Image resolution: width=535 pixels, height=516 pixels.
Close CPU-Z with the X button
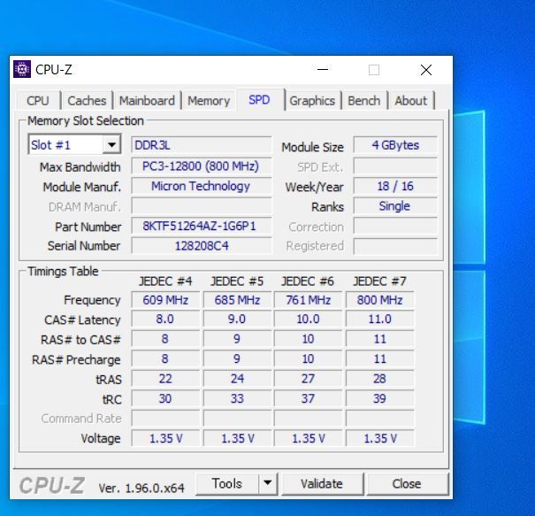426,70
